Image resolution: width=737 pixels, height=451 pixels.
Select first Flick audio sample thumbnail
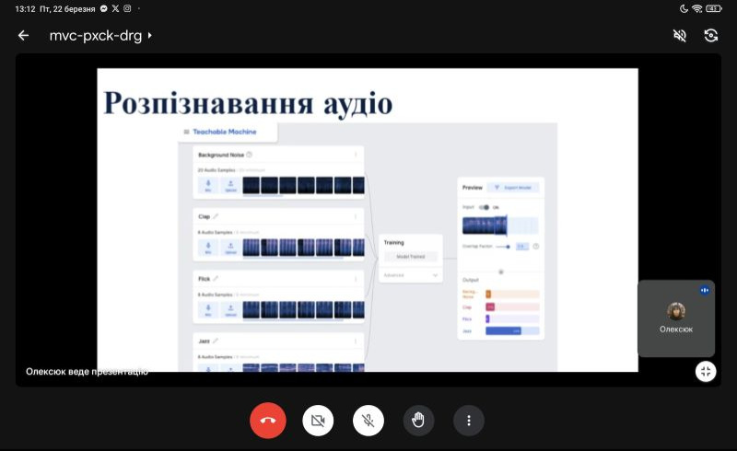point(251,309)
